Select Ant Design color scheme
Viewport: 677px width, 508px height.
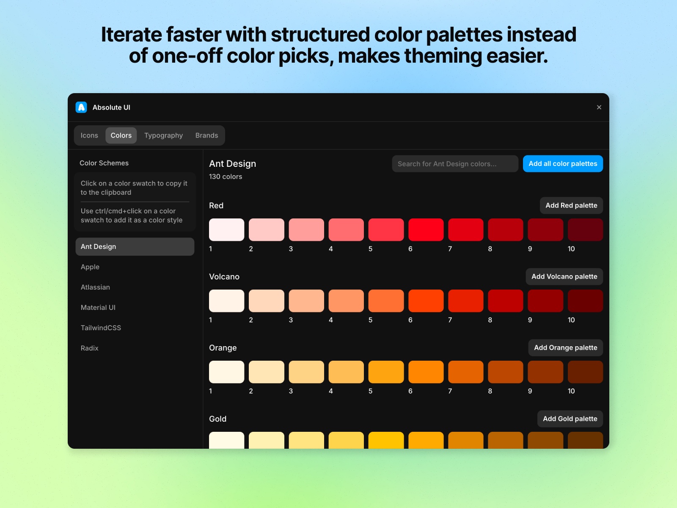click(x=98, y=246)
